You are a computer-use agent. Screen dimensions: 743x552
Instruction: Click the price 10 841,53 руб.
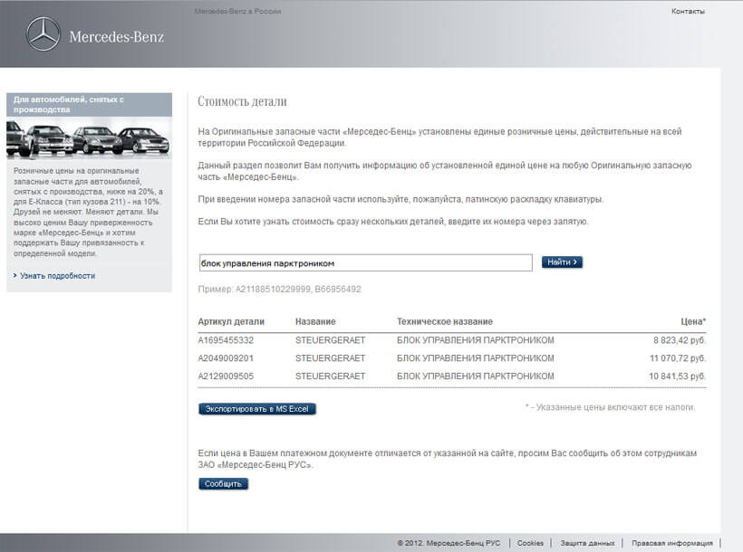pos(678,376)
